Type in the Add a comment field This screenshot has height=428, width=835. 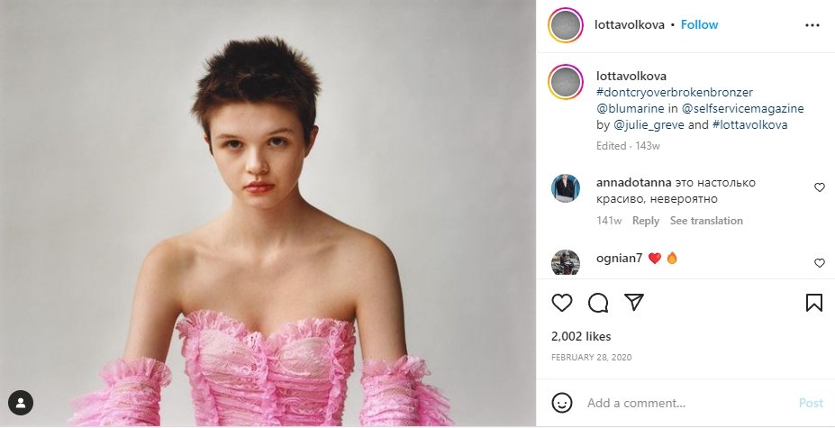[x=685, y=403]
